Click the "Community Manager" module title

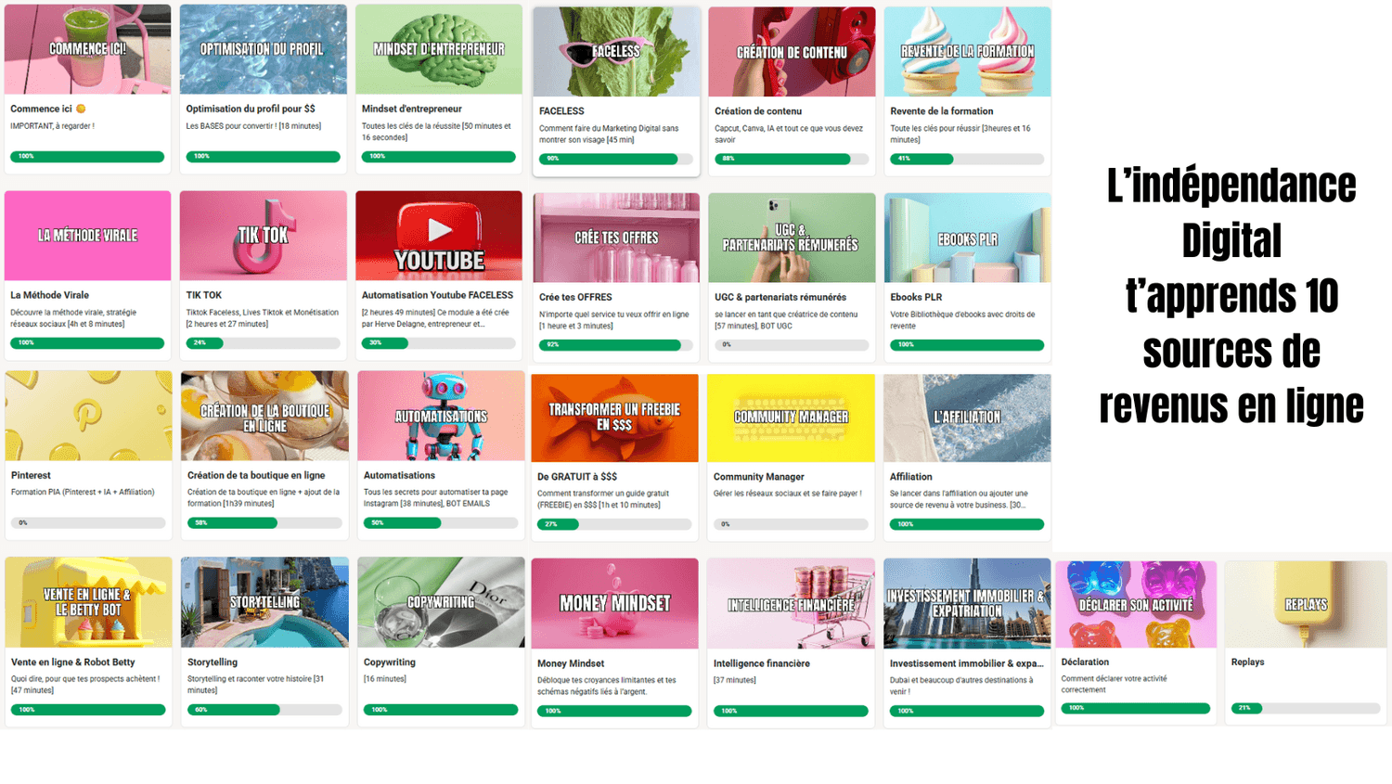click(758, 477)
